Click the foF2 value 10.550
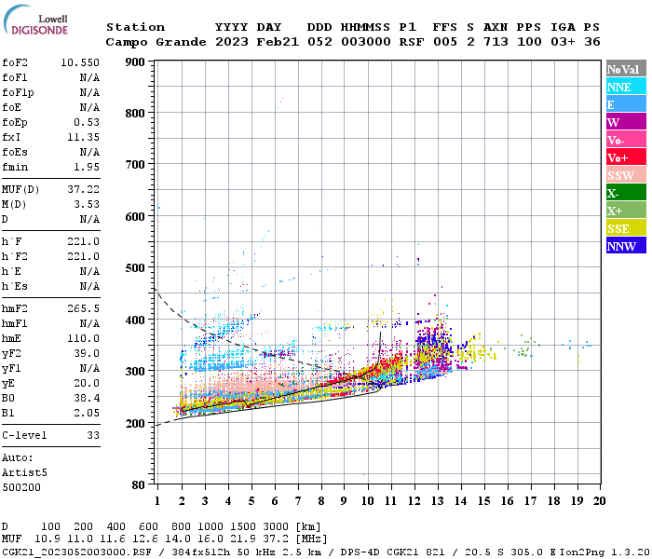Image resolution: width=652 pixels, height=559 pixels. coord(80,62)
